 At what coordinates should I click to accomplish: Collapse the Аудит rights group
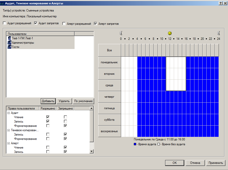(x=9, y=113)
